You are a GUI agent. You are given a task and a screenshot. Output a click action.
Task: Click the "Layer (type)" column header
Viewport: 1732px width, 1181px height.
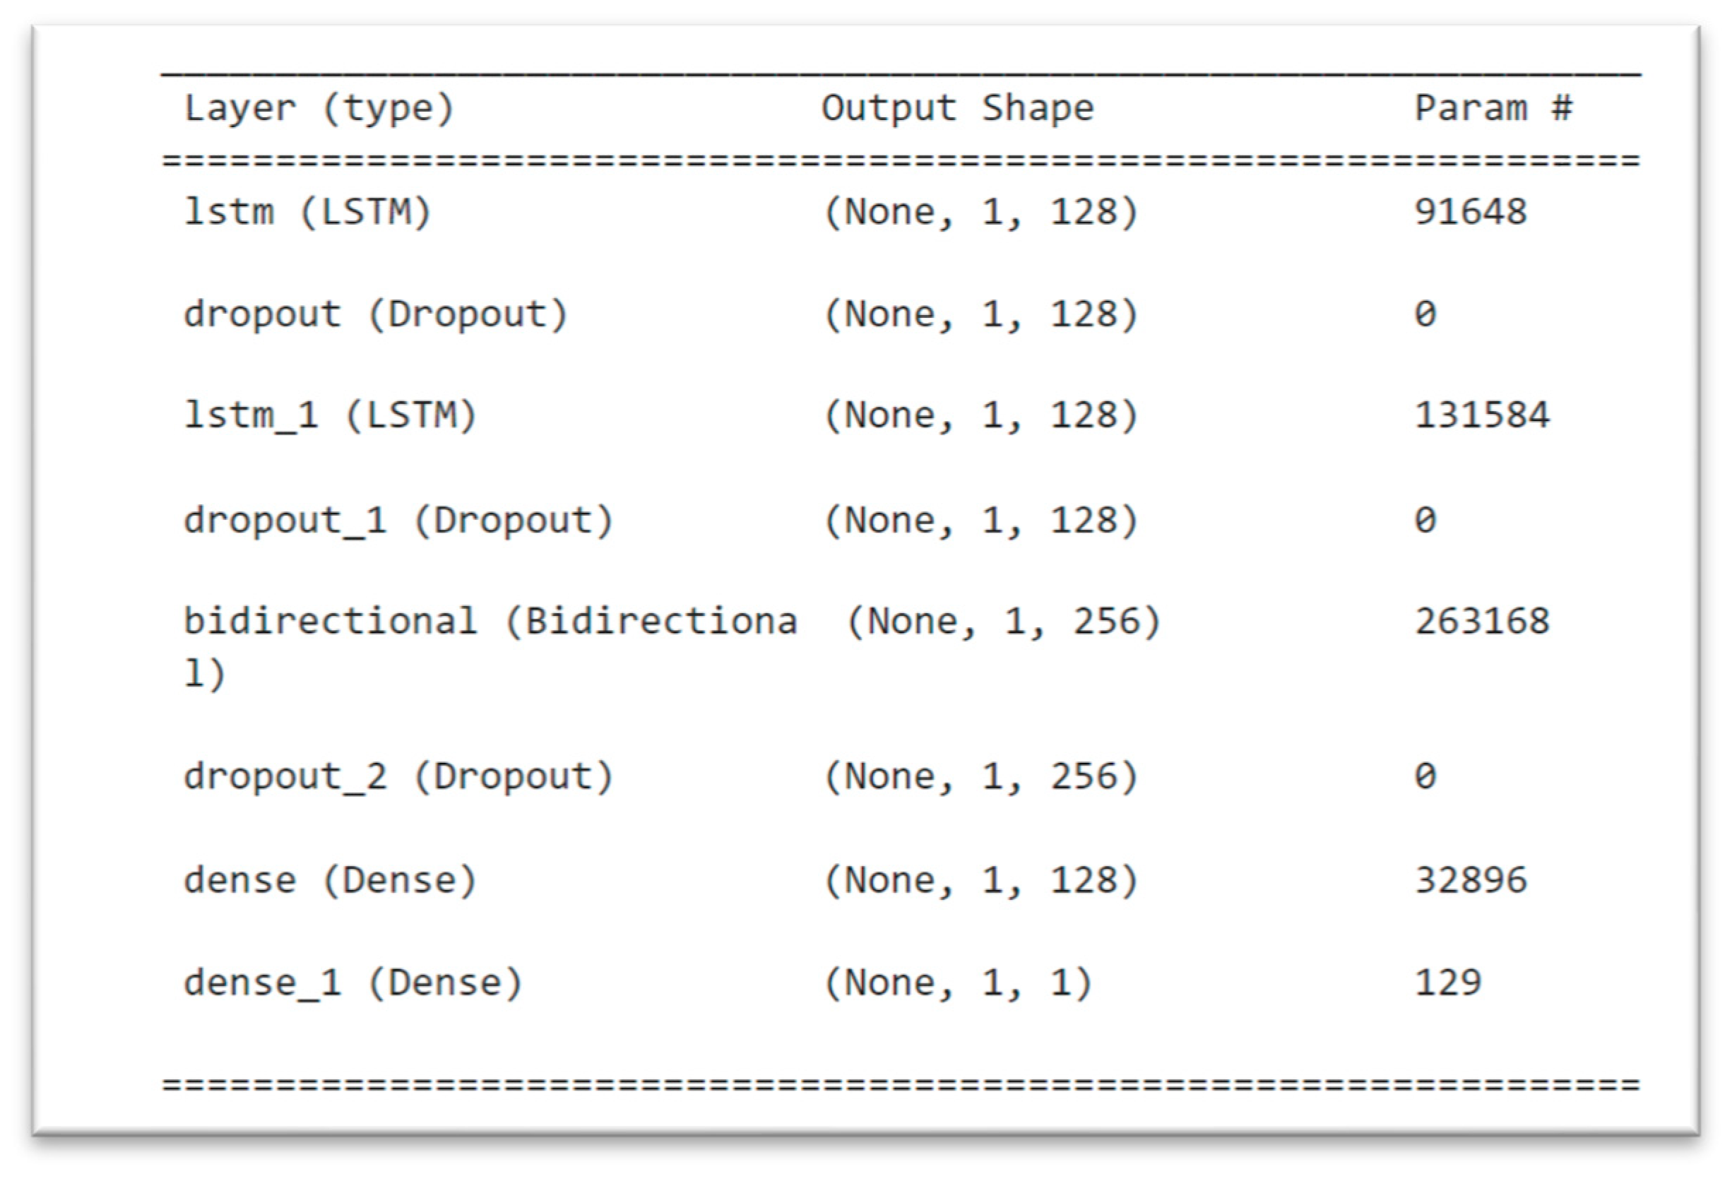[319, 109]
